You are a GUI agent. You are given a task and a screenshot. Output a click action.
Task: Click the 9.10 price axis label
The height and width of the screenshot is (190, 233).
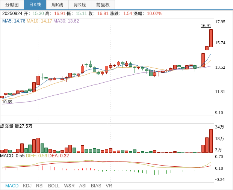coord(219,113)
